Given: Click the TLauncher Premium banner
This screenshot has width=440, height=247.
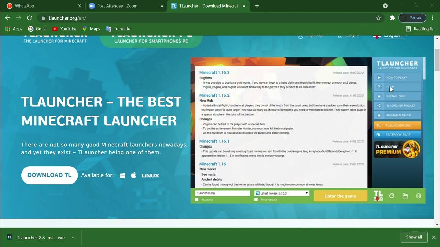Looking at the screenshot, I should [397, 150].
